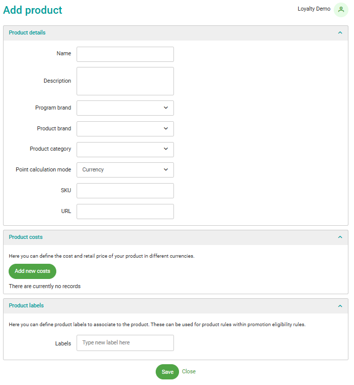Collapse the Product labels section chevron
This screenshot has height=385, width=354.
point(340,306)
